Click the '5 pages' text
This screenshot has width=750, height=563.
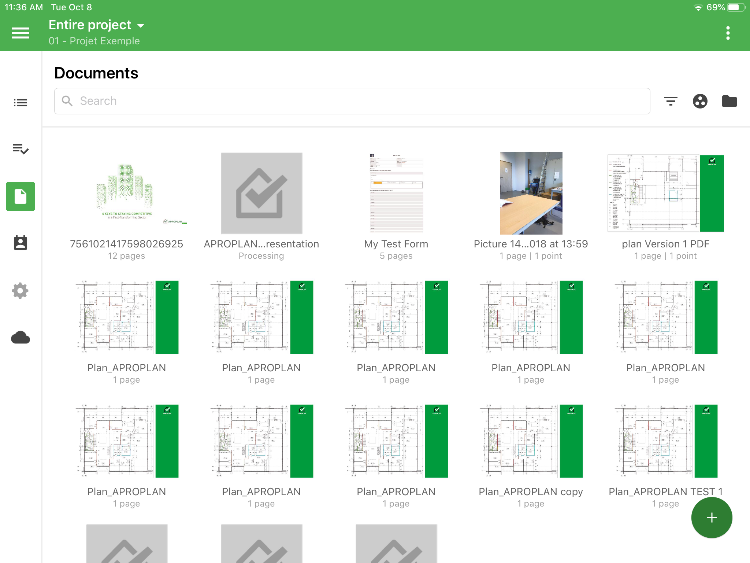[x=396, y=256]
